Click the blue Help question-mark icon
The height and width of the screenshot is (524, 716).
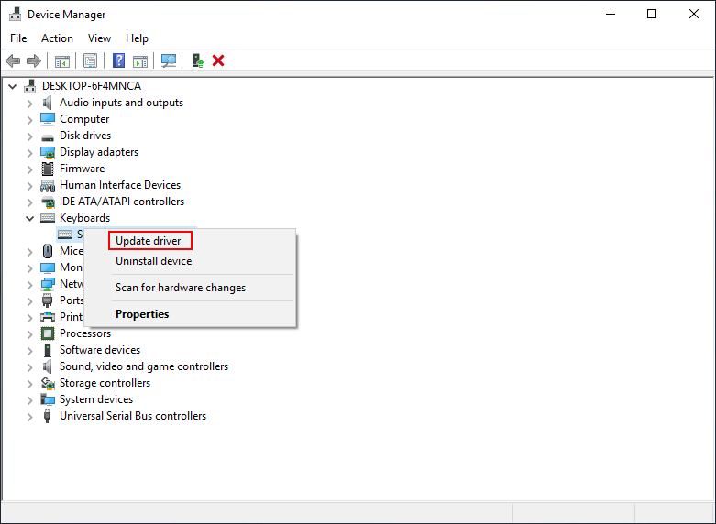(119, 60)
